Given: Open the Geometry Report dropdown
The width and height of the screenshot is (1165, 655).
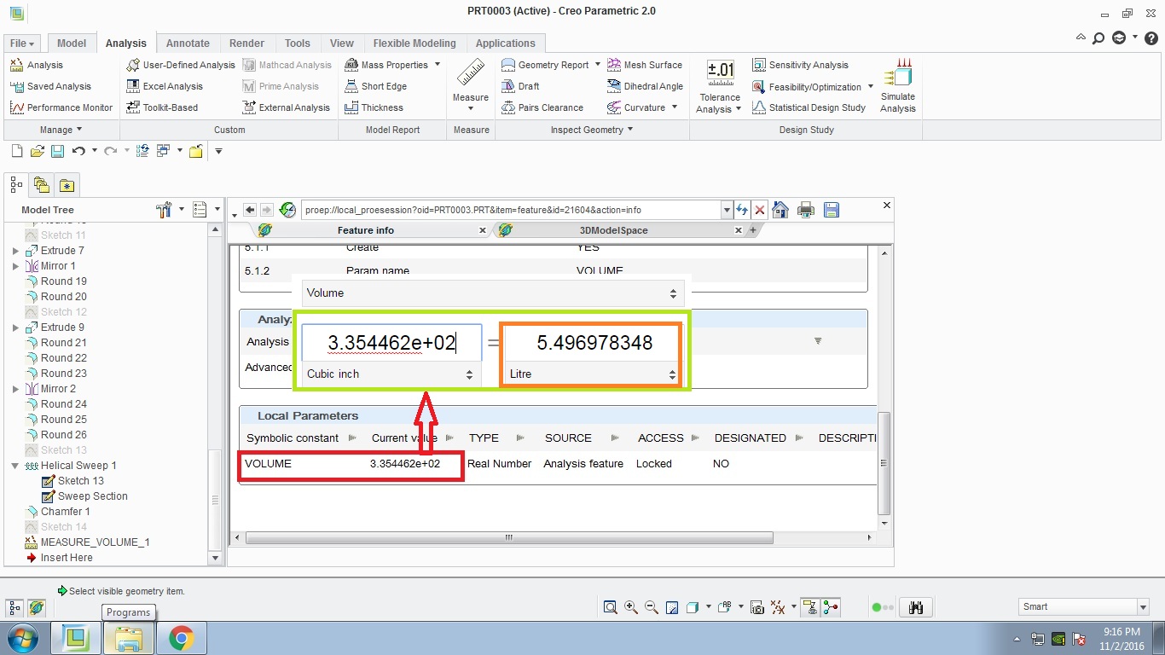Looking at the screenshot, I should click(598, 65).
